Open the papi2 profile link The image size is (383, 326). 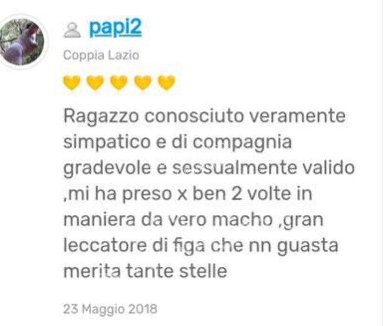pyautogui.click(x=115, y=28)
